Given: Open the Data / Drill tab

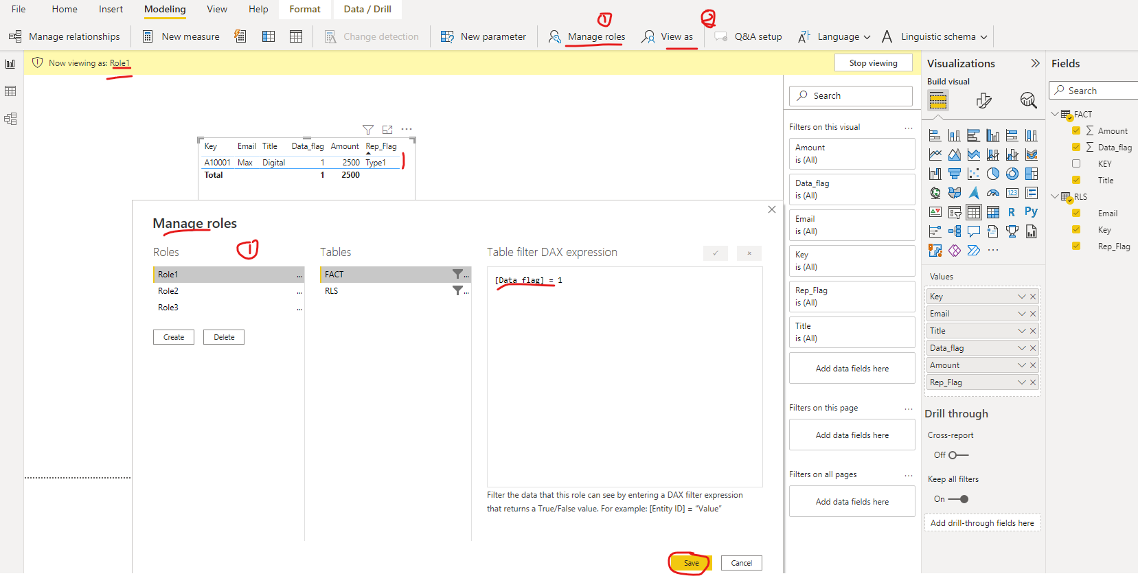Looking at the screenshot, I should 367,9.
